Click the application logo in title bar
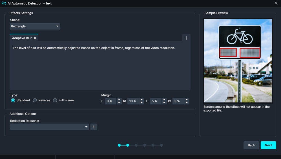Viewport: 281px width, 159px height. tap(4, 3)
